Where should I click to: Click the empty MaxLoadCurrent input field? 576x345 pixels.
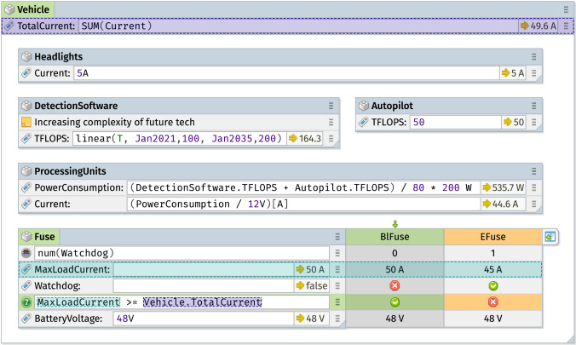coord(204,269)
